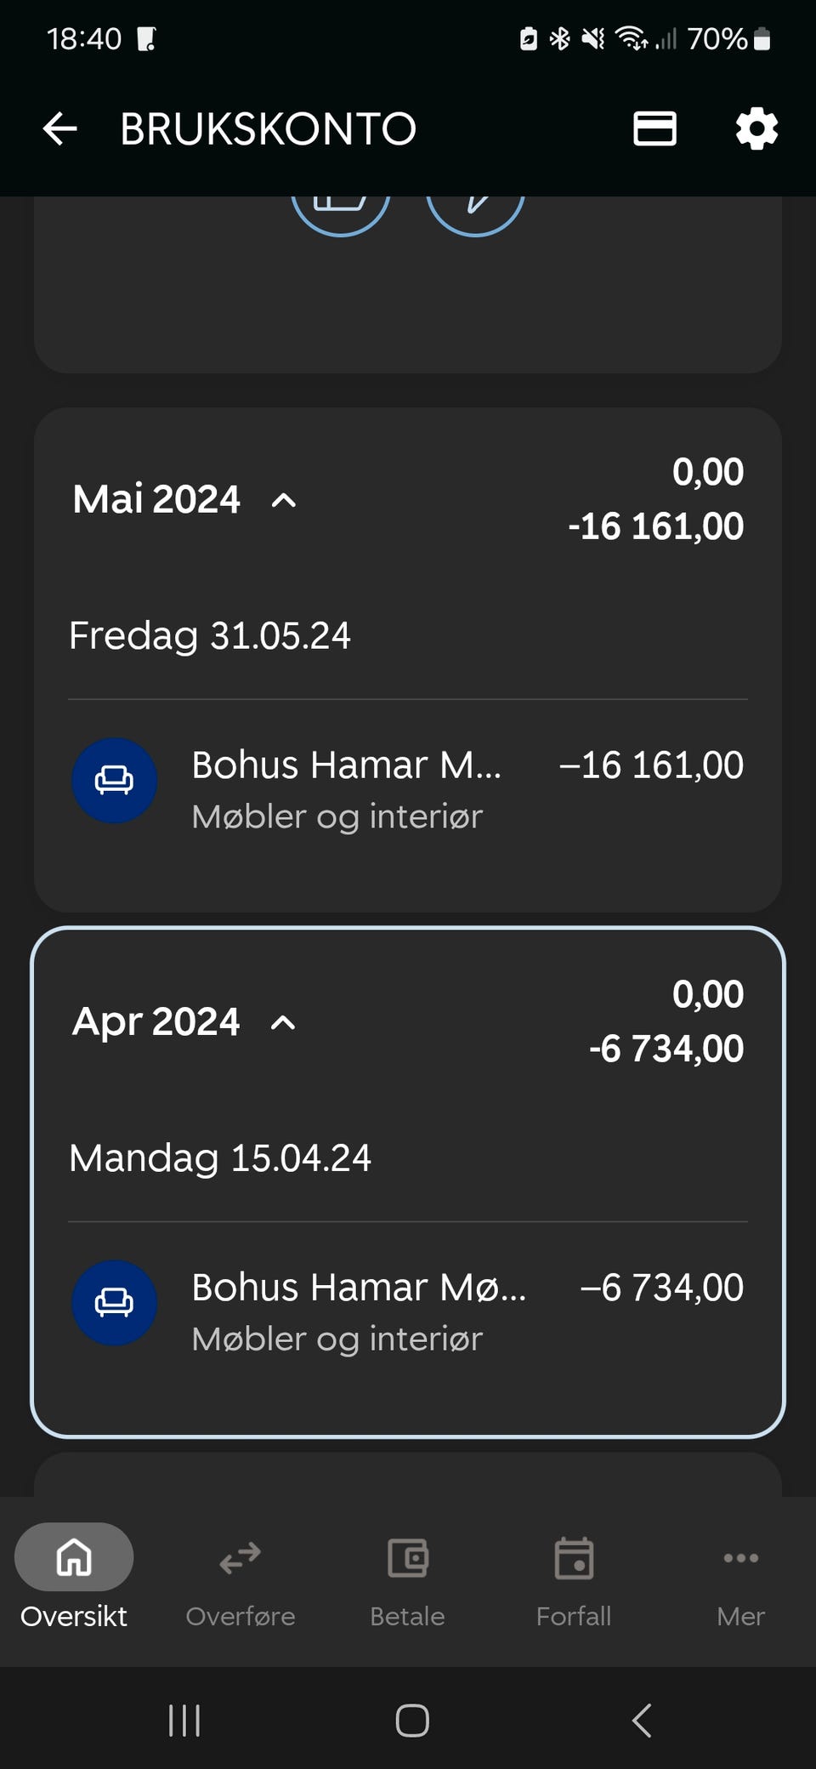This screenshot has height=1769, width=816.
Task: Tap the Android home button
Action: (x=412, y=1721)
